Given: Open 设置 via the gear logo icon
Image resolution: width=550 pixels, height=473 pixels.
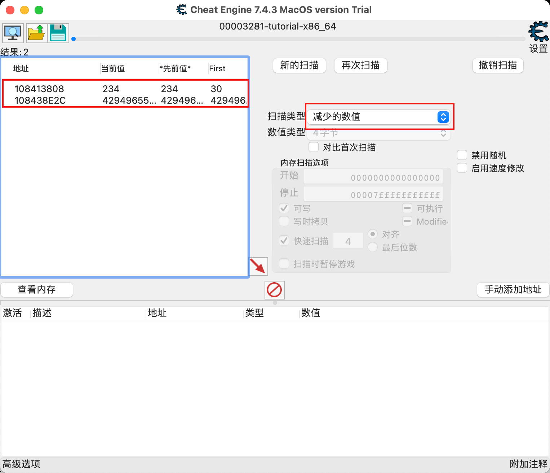Looking at the screenshot, I should [537, 32].
